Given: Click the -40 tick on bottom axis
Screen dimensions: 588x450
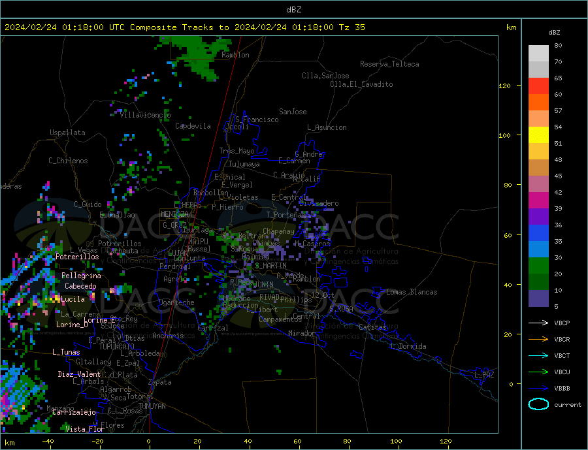Looking at the screenshot, I should (x=48, y=442).
